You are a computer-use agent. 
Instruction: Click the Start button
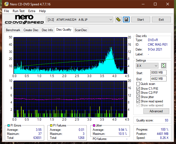point(140,20)
